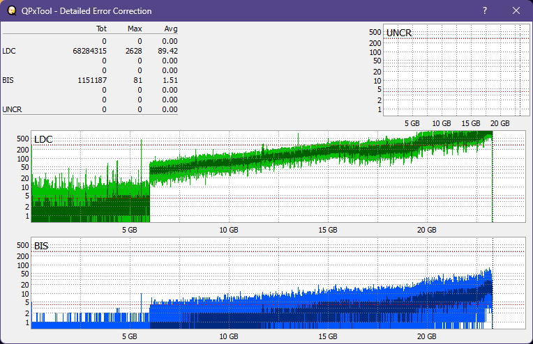Viewport: 533px width, 344px height.
Task: Click the BIS max value 81
Action: (x=138, y=80)
